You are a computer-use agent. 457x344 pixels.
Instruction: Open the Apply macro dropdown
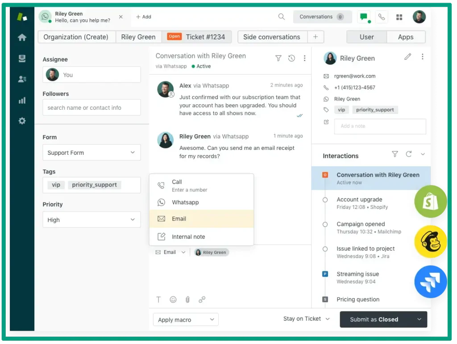pos(185,319)
